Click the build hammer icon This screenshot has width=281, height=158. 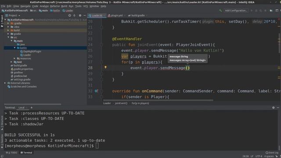coord(220,11)
